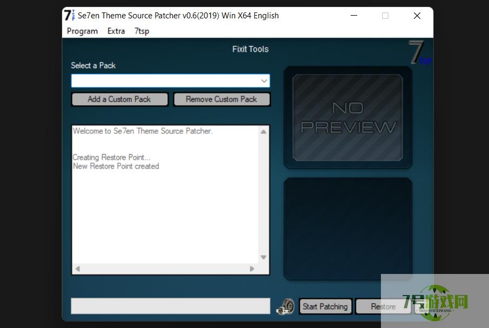Click the progress bar at the bottom
Image resolution: width=489 pixels, height=328 pixels.
[x=171, y=306]
